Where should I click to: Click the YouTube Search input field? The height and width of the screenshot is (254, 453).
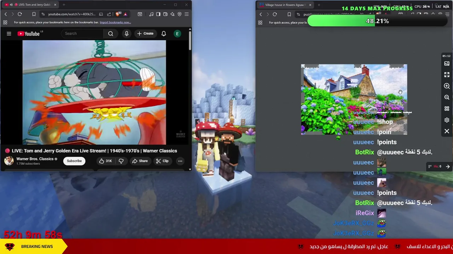[x=82, y=34]
